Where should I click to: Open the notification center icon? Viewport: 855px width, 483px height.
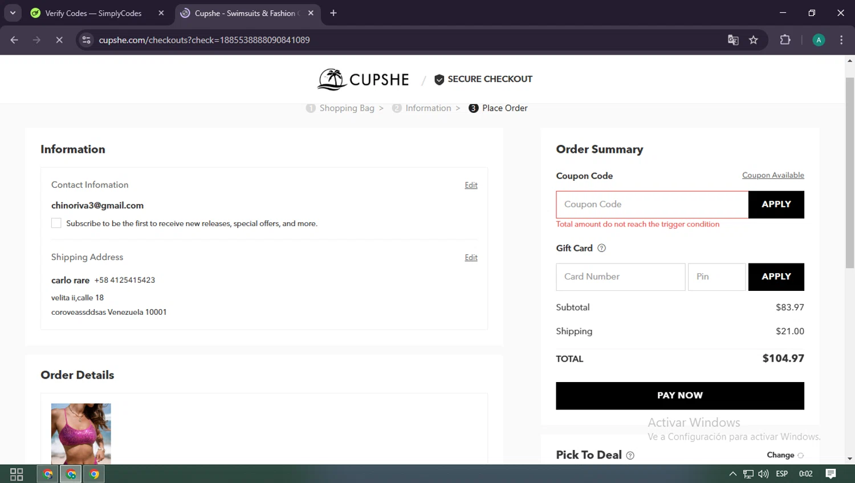pyautogui.click(x=831, y=474)
